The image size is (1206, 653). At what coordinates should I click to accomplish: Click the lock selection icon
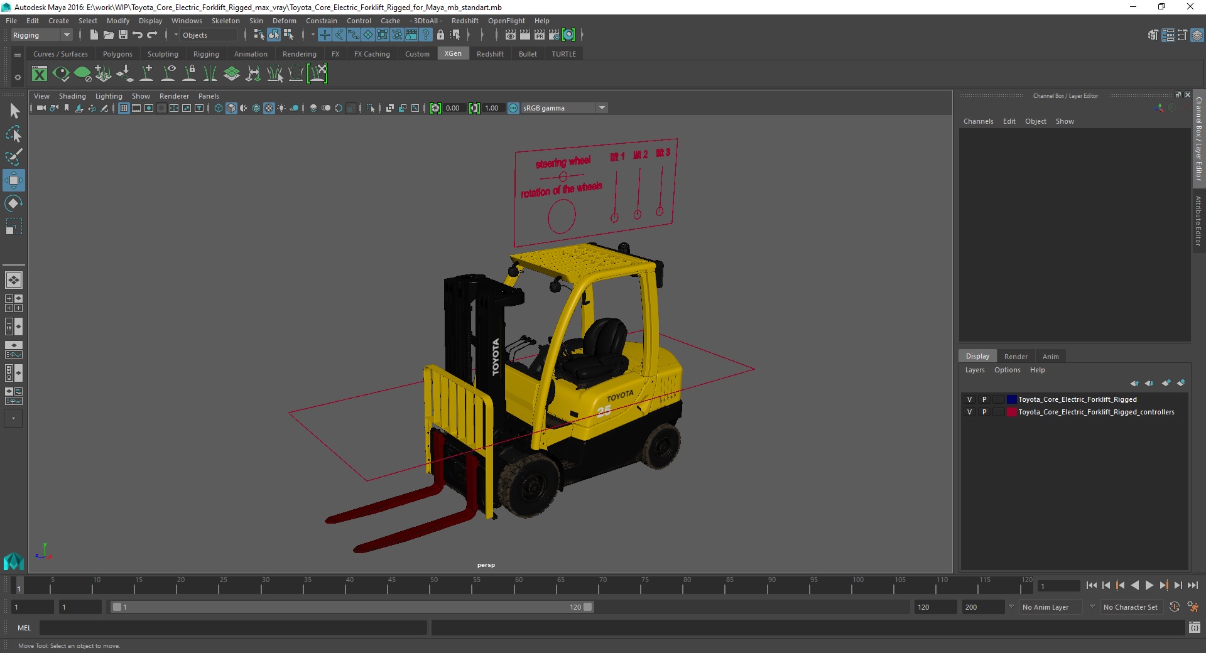pyautogui.click(x=440, y=35)
